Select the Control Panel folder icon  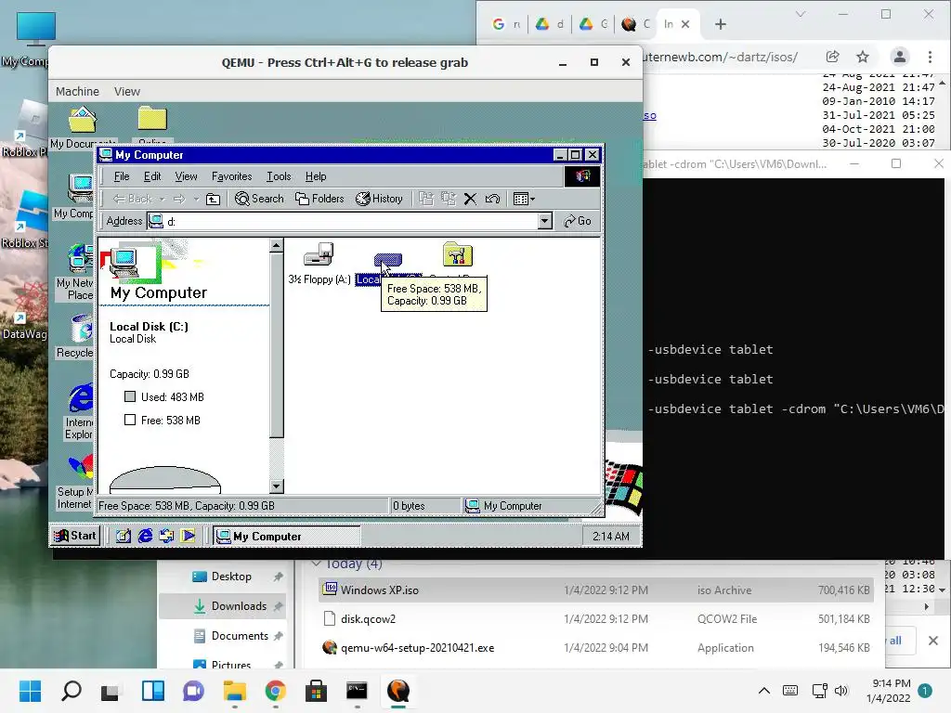[458, 254]
